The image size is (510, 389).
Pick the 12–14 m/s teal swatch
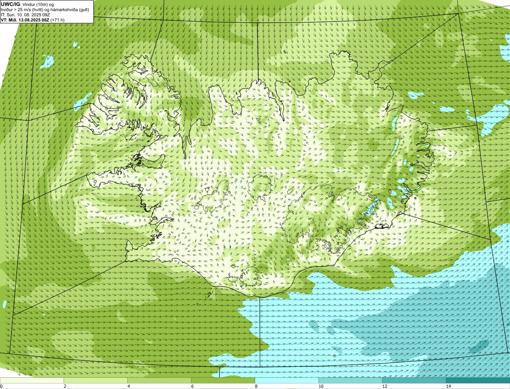pos(414,380)
